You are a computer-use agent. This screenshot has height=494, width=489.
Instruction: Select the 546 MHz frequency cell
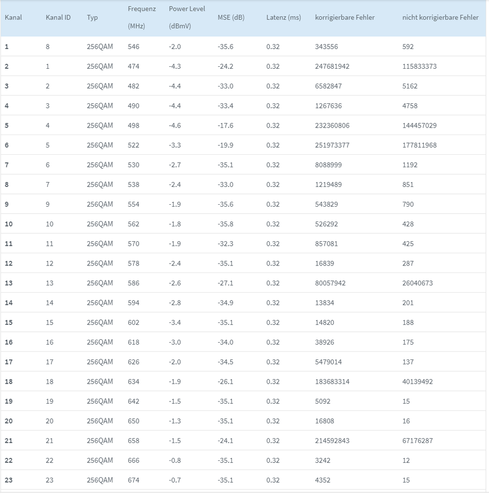coord(134,46)
